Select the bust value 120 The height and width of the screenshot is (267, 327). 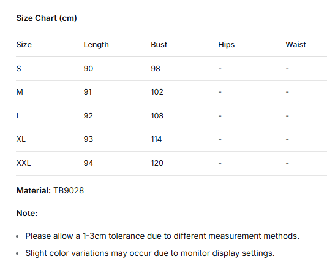[157, 163]
